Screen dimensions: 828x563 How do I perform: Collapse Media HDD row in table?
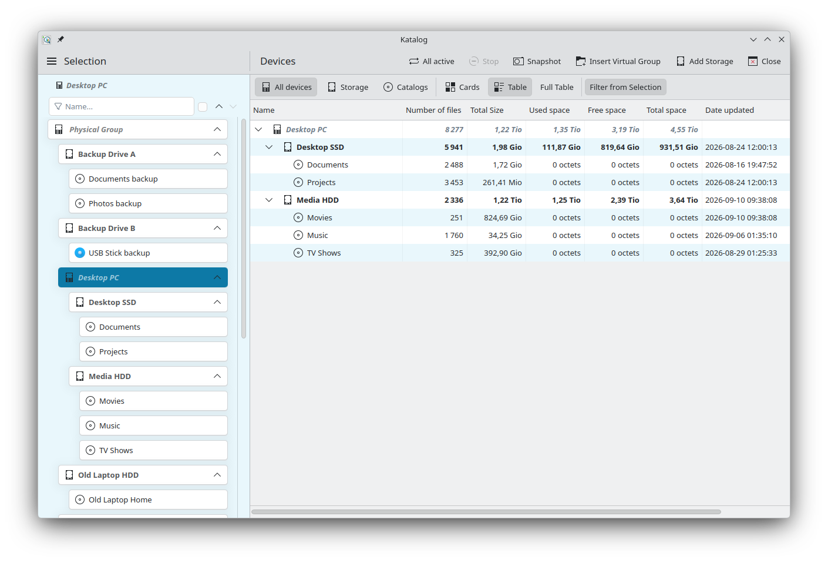[x=269, y=200]
